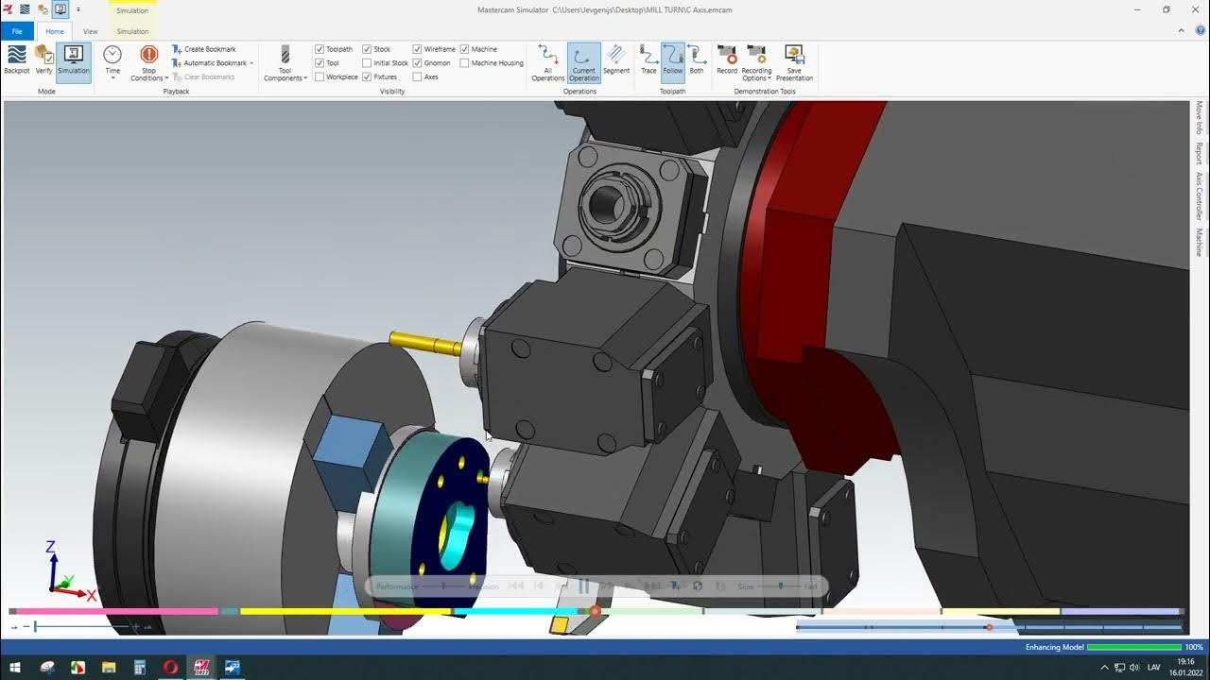Viewport: 1210px width, 680px height.
Task: Enable the Axes visibility checkbox
Action: [417, 77]
